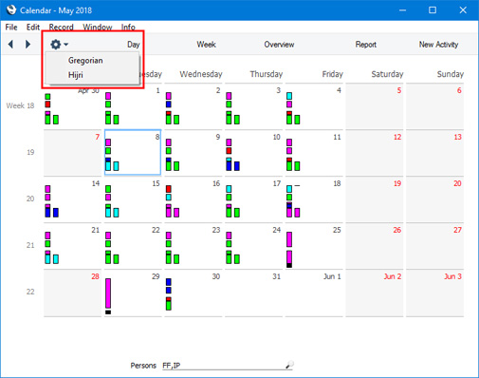479x378 pixels.
Task: Click the Sunday column header
Action: tap(451, 74)
